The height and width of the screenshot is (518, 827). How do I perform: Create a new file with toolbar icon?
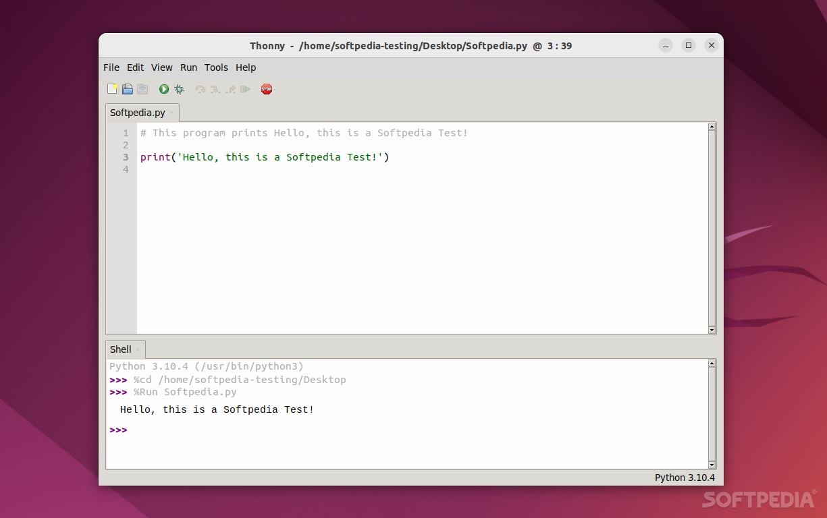click(x=112, y=89)
